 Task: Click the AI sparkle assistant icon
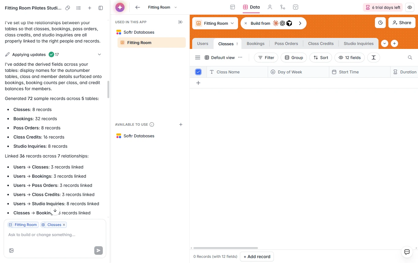point(120,7)
